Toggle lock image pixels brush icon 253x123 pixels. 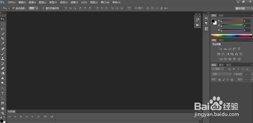224,80
